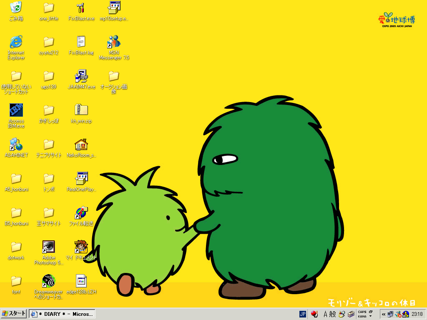This screenshot has width=427, height=320.
Task: Select the font folder
Action: click(16, 285)
